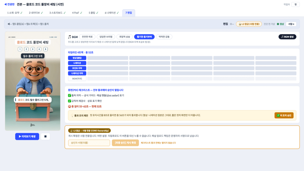Select the 포인트 자막 track label
Viewport: 304px width, 171px height.
(x=77, y=68)
